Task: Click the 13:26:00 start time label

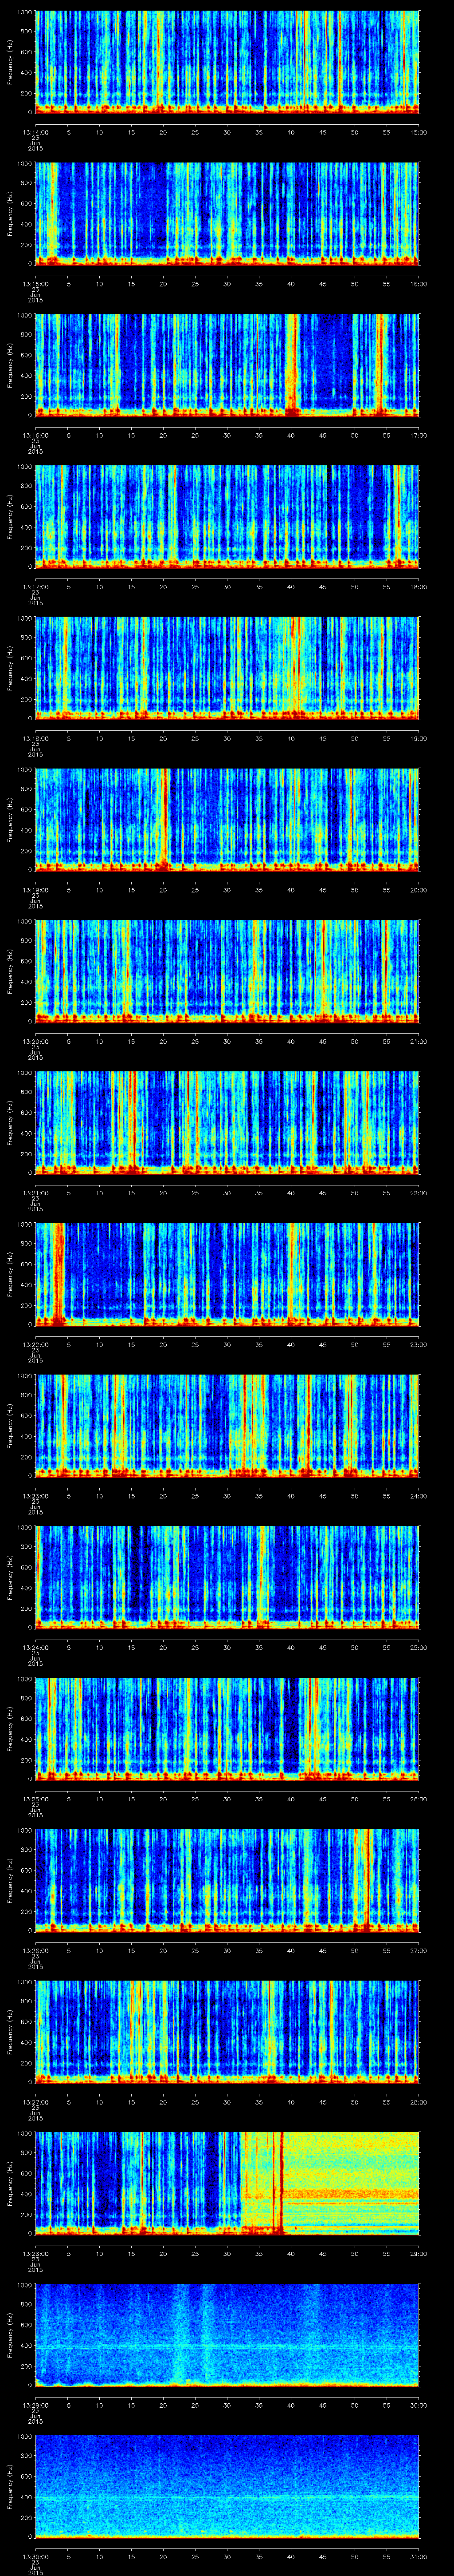Action: pyautogui.click(x=35, y=1951)
